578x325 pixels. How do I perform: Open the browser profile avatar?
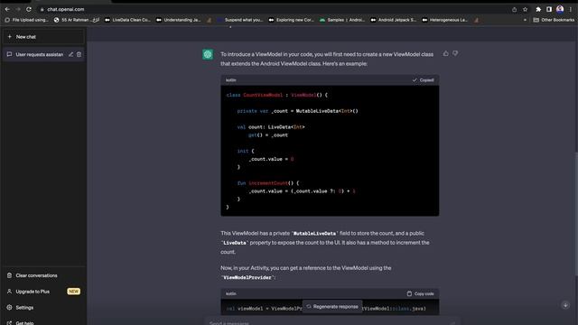[x=560, y=9]
